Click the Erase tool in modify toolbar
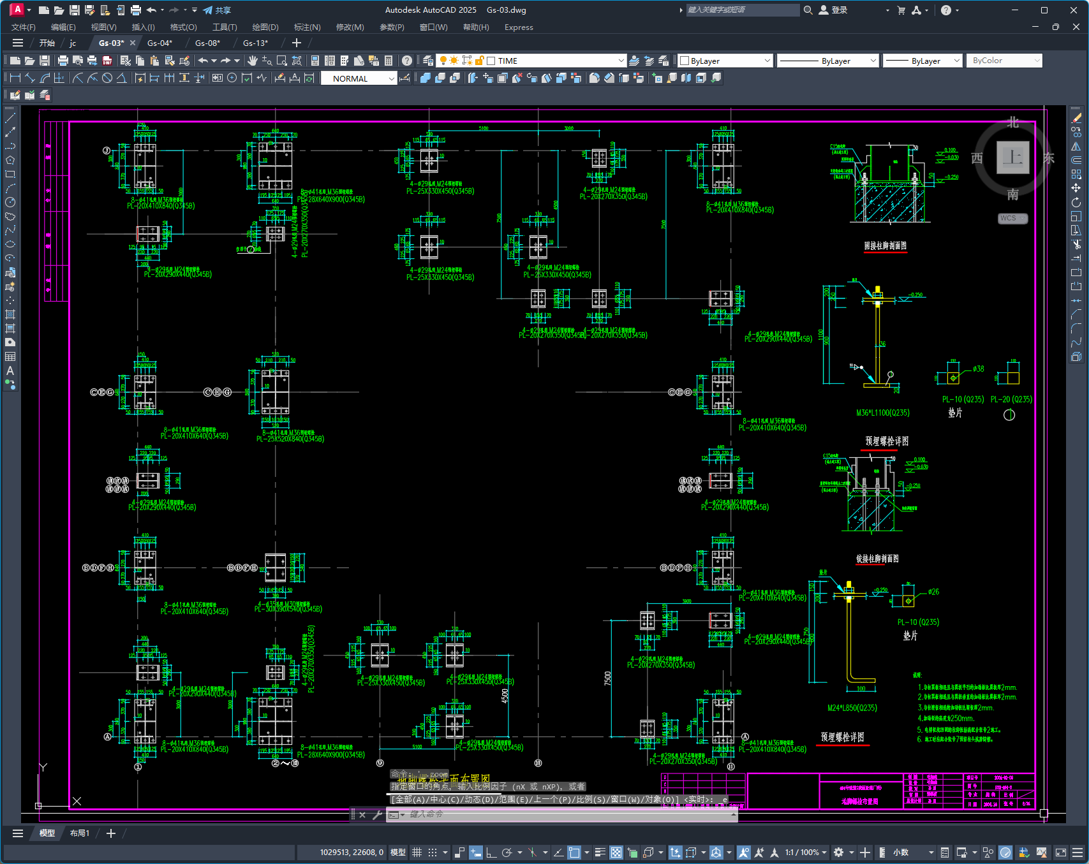This screenshot has height=864, width=1089. (1076, 118)
